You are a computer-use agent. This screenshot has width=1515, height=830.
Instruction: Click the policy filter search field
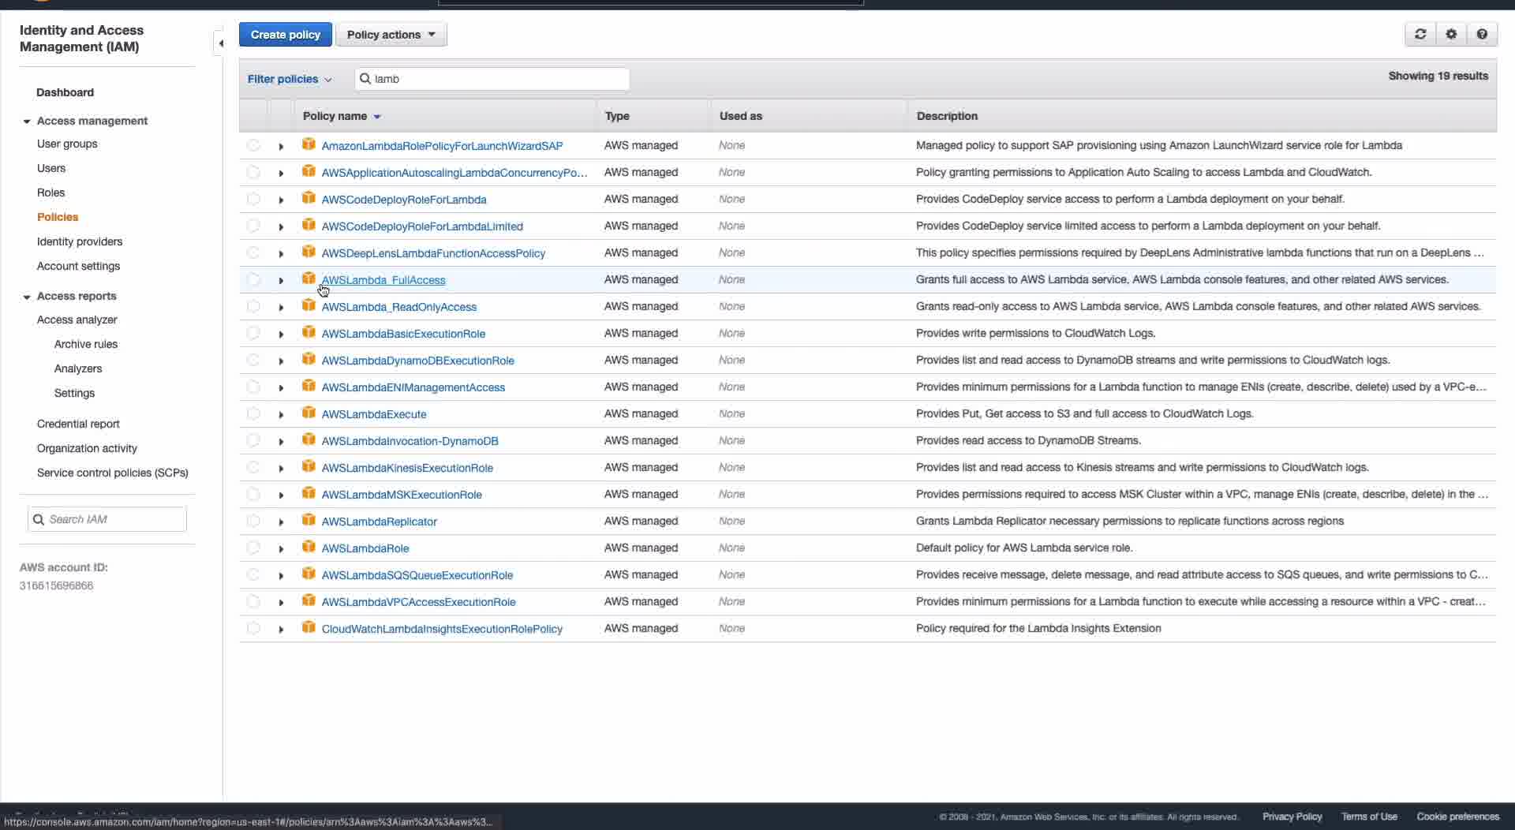coord(492,79)
